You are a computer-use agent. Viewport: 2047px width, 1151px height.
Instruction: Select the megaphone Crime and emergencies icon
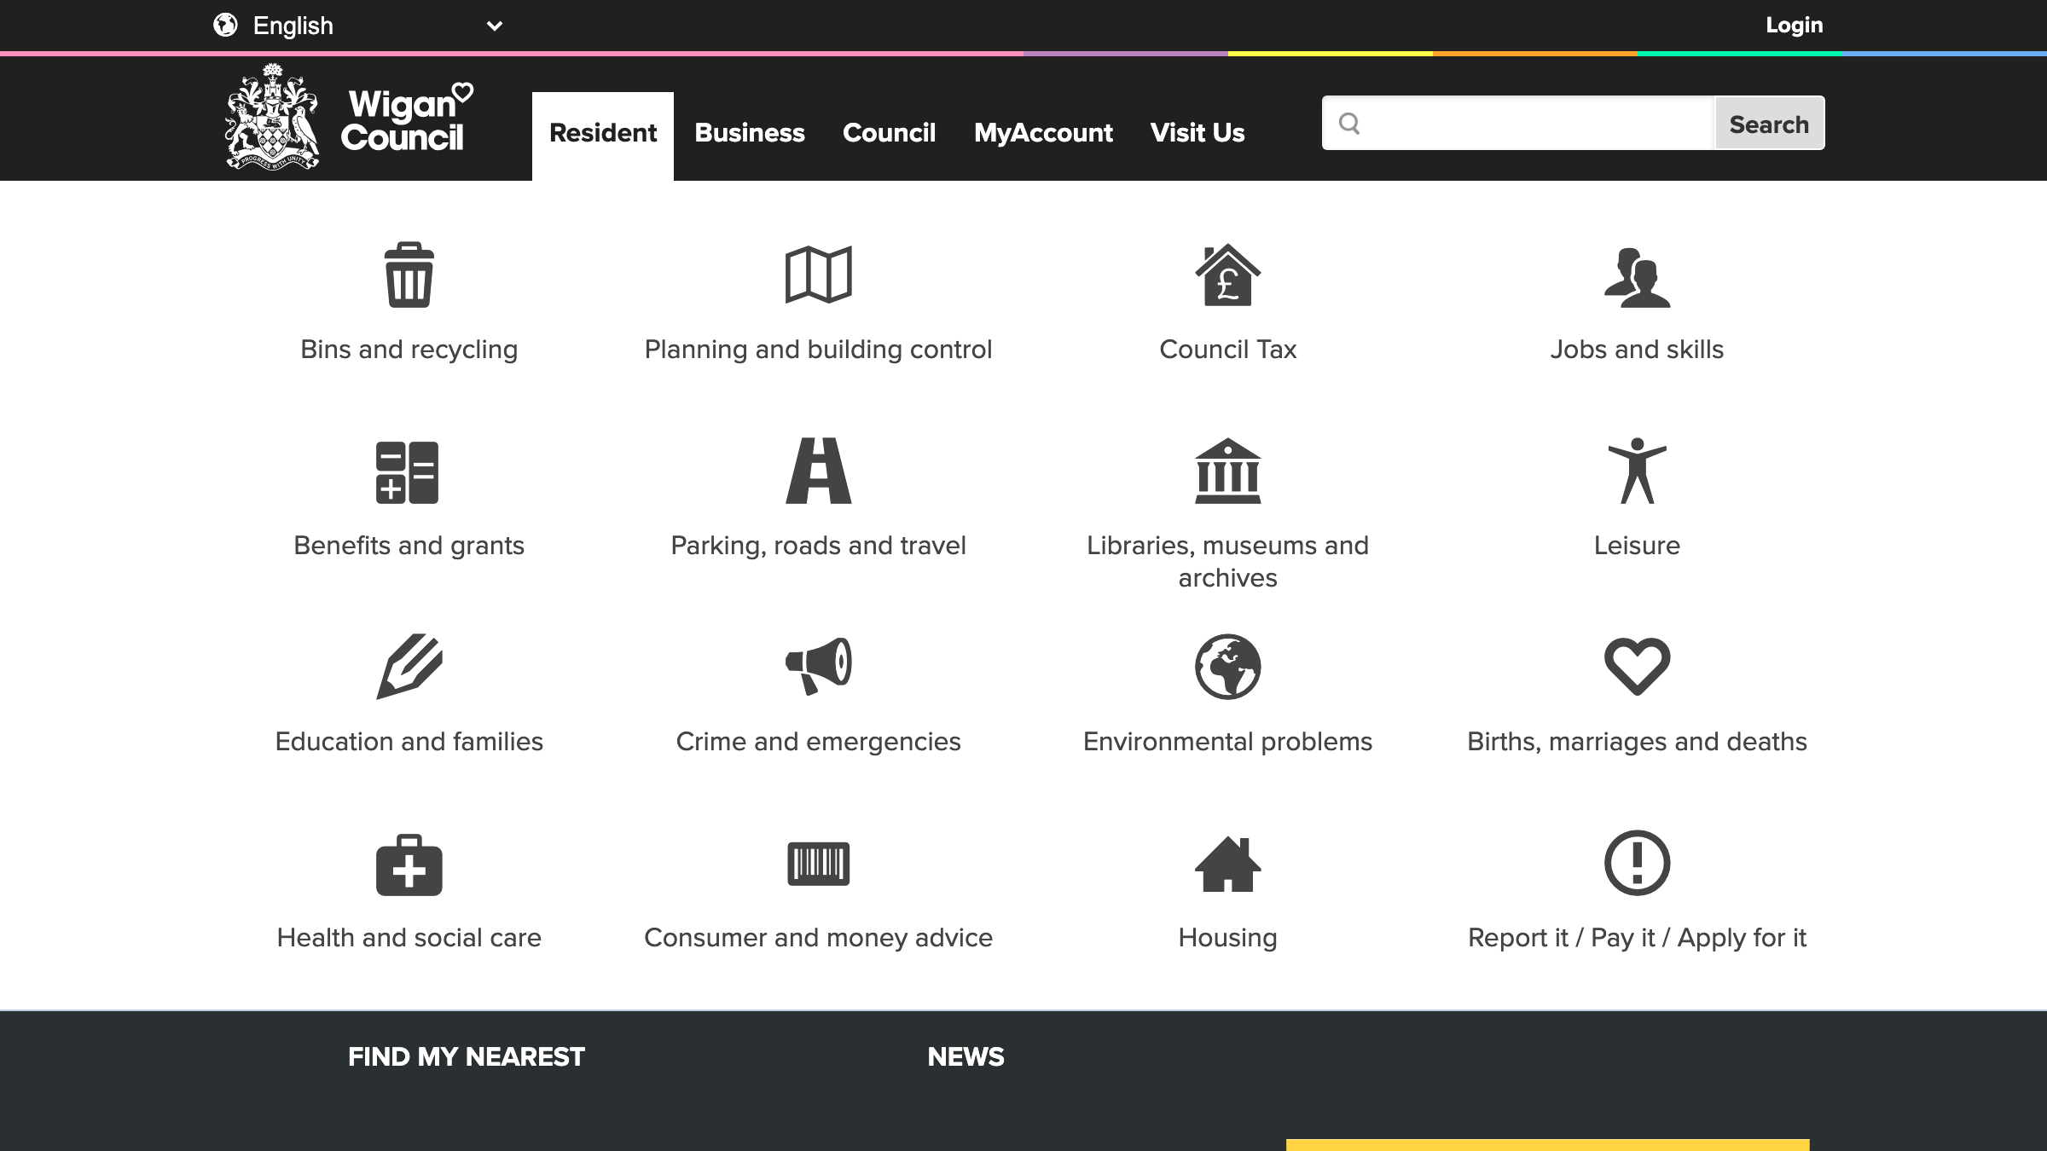(818, 666)
